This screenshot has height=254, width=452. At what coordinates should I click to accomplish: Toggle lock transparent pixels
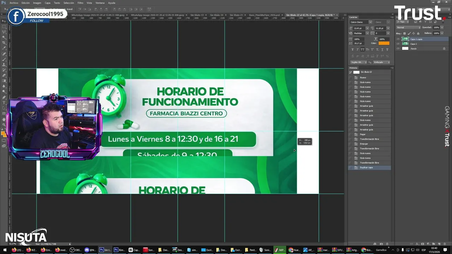coord(404,33)
